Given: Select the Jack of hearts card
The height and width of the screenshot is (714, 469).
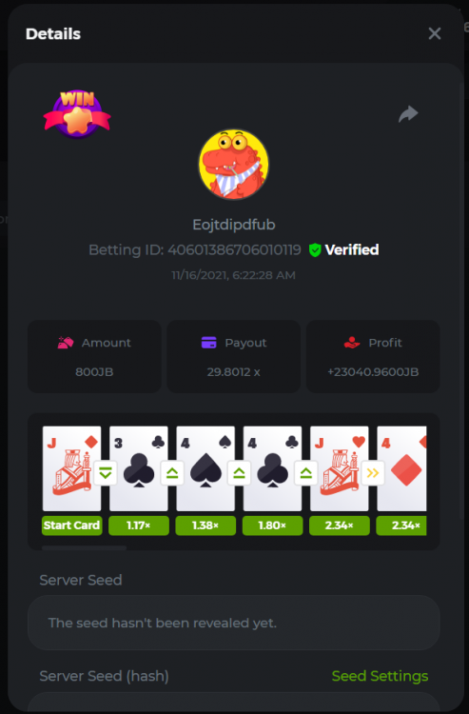Looking at the screenshot, I should tap(339, 468).
